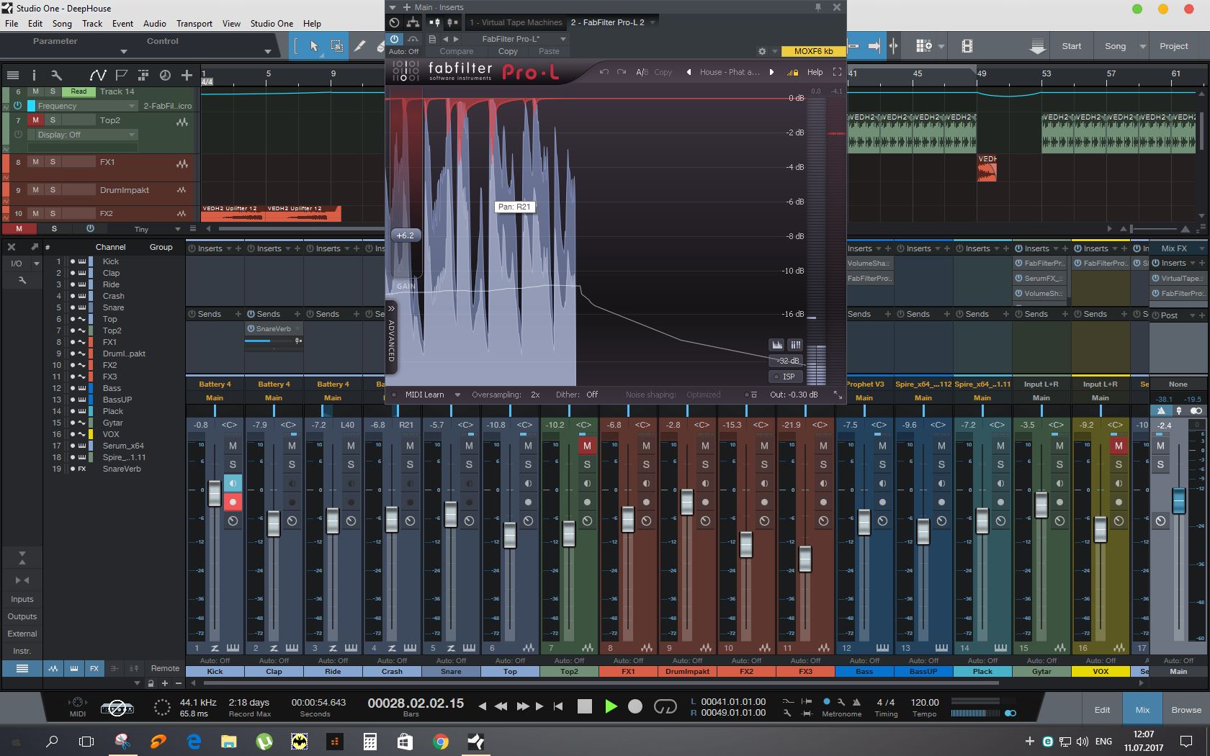Click the Main channel volume fader

pos(1178,501)
